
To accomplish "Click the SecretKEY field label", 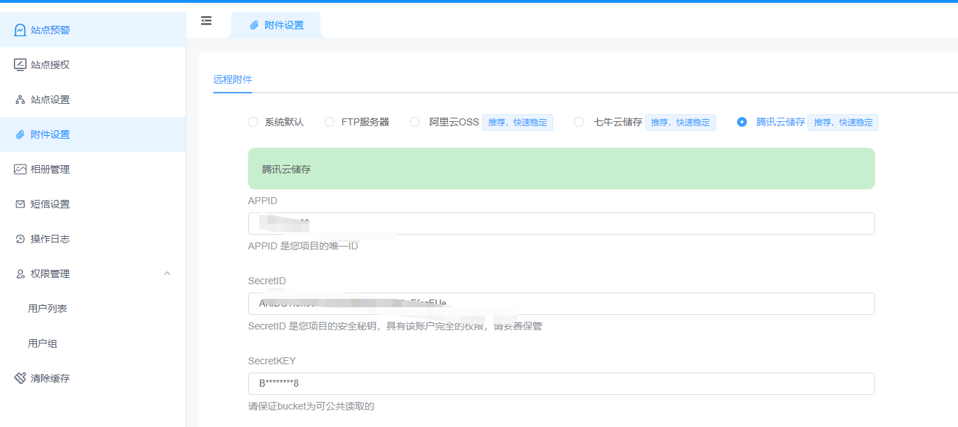I will click(272, 361).
